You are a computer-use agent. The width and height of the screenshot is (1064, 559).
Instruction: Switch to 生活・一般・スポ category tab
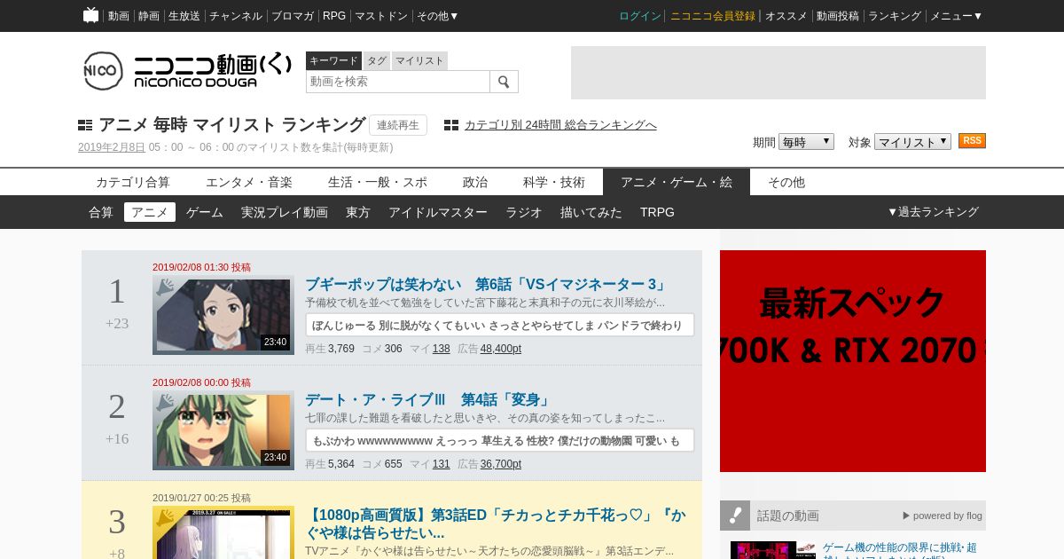tap(378, 182)
